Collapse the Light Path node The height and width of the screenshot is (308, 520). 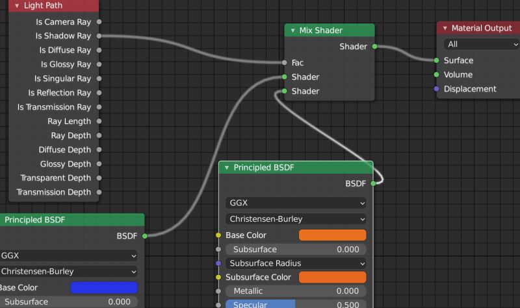pos(17,6)
